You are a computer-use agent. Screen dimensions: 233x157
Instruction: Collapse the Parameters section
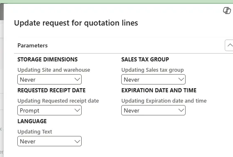(x=229, y=45)
